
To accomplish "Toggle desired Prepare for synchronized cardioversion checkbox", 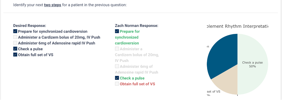I will [15, 31].
